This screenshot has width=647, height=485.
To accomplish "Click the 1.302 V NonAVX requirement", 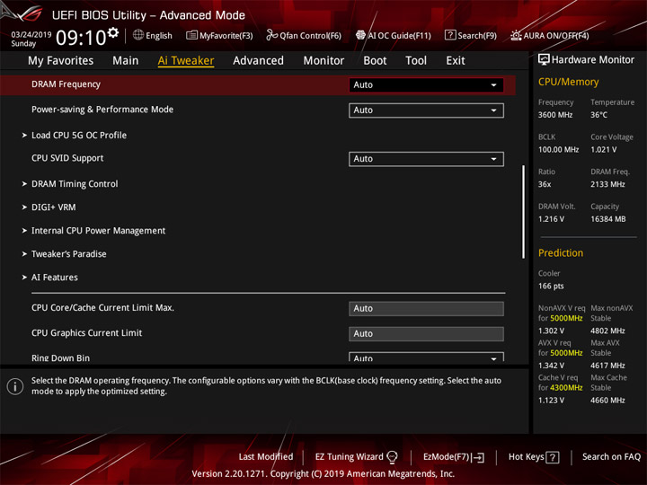I will [x=551, y=331].
